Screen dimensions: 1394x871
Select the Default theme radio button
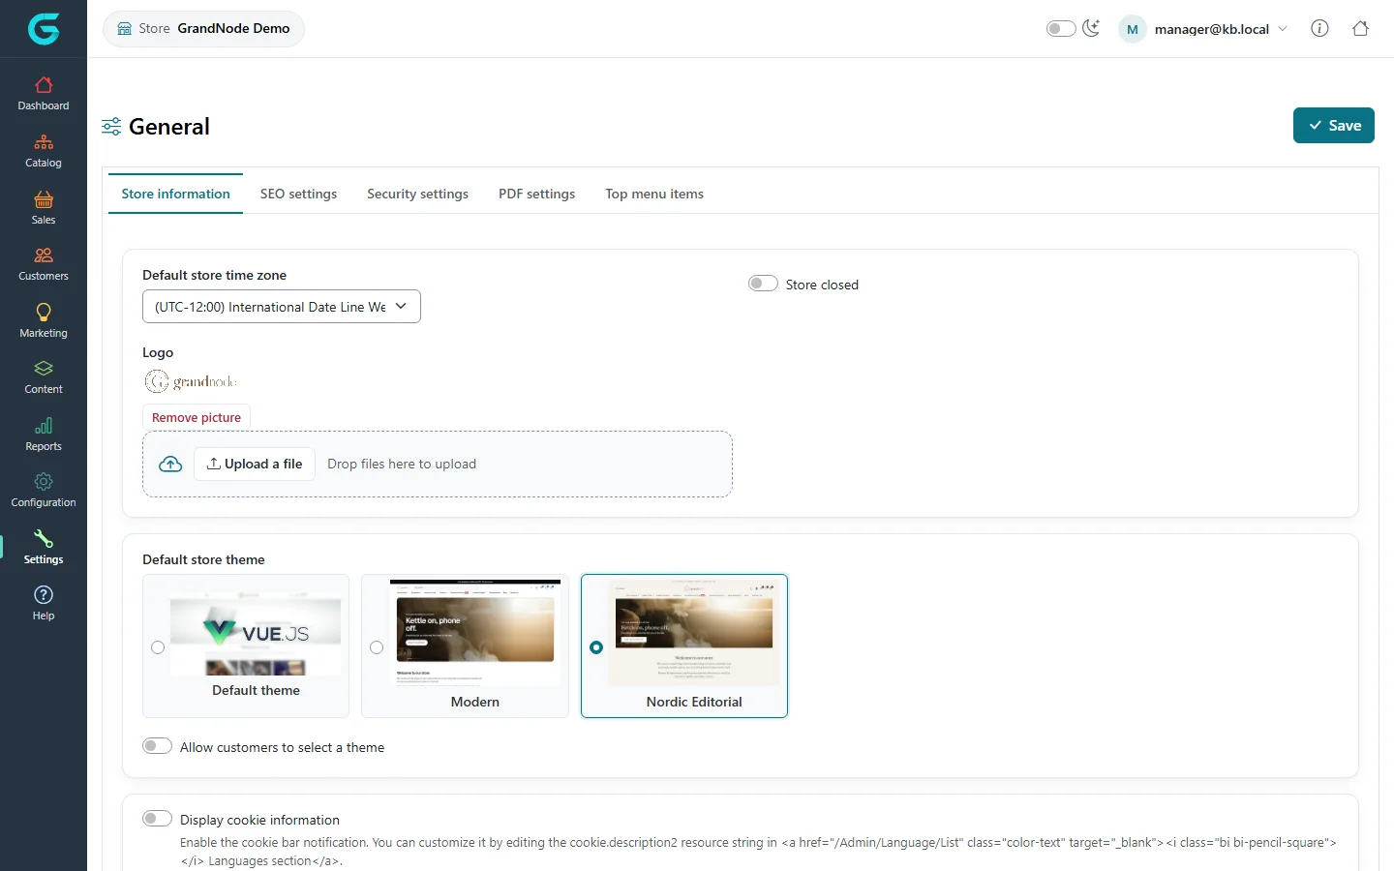pos(158,647)
